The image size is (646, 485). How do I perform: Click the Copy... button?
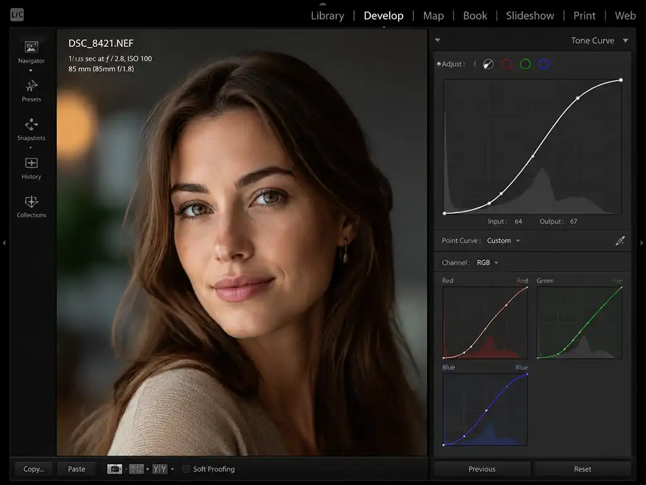click(x=34, y=469)
